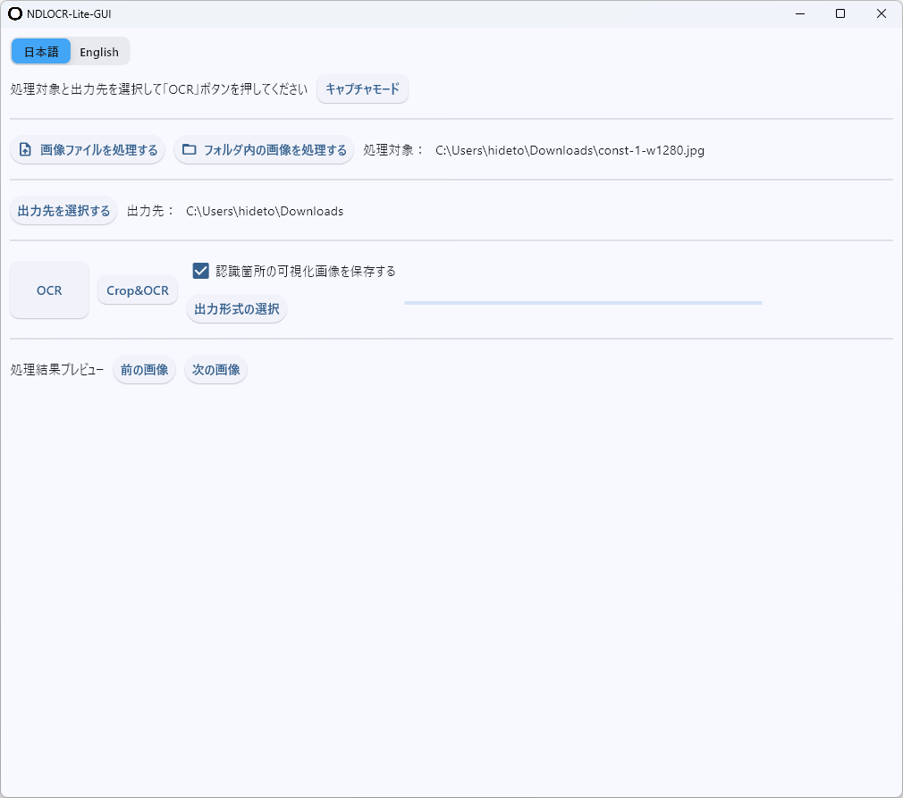Run Crop&OCR on the selected image
This screenshot has height=798, width=903.
pos(137,290)
